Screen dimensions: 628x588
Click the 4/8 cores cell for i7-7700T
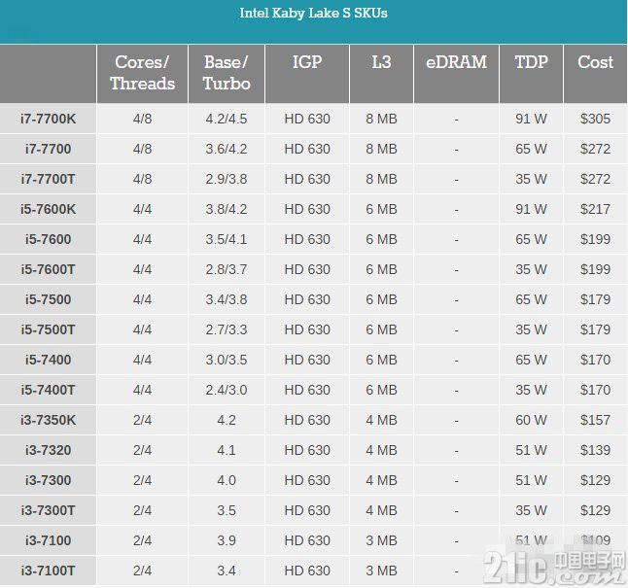(142, 179)
